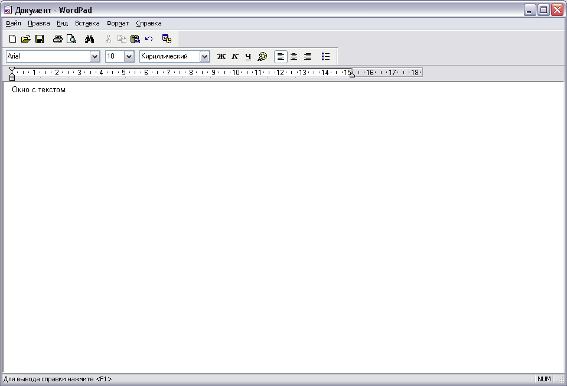This screenshot has height=386, width=567.
Task: Open the Справка menu
Action: (x=149, y=23)
